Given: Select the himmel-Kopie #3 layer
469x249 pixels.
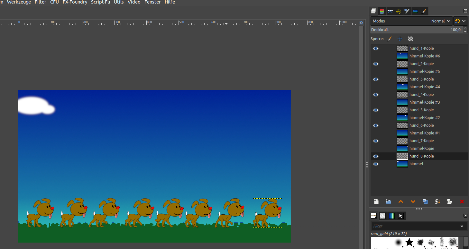Looking at the screenshot, I should tap(425, 102).
